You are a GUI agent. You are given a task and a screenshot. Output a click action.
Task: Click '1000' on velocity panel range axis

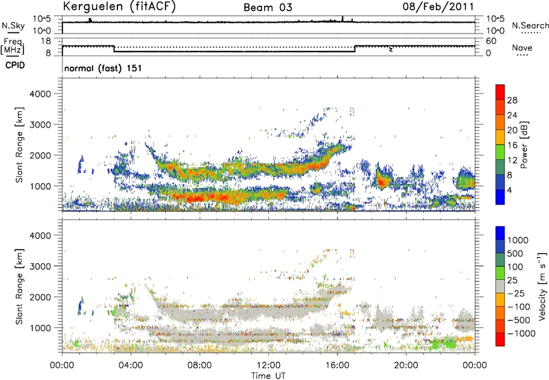40,328
